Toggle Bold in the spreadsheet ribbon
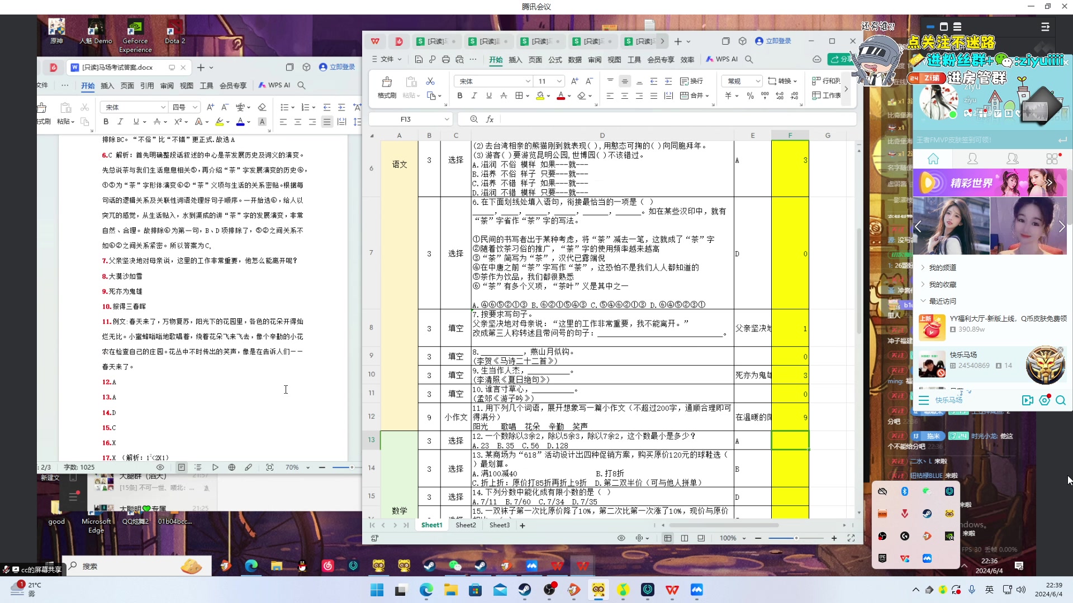 [x=459, y=96]
